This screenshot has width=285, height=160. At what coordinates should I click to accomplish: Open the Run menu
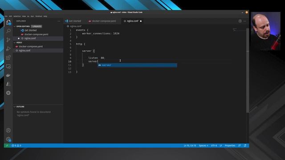(x=32, y=16)
